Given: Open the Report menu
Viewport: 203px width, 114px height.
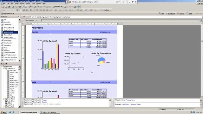Looking at the screenshot, I should click(28, 3).
